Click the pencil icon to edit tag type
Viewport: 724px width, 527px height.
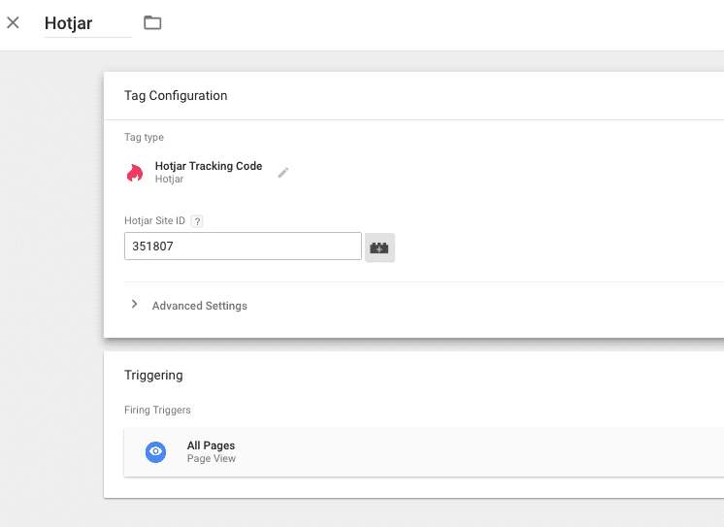point(283,173)
